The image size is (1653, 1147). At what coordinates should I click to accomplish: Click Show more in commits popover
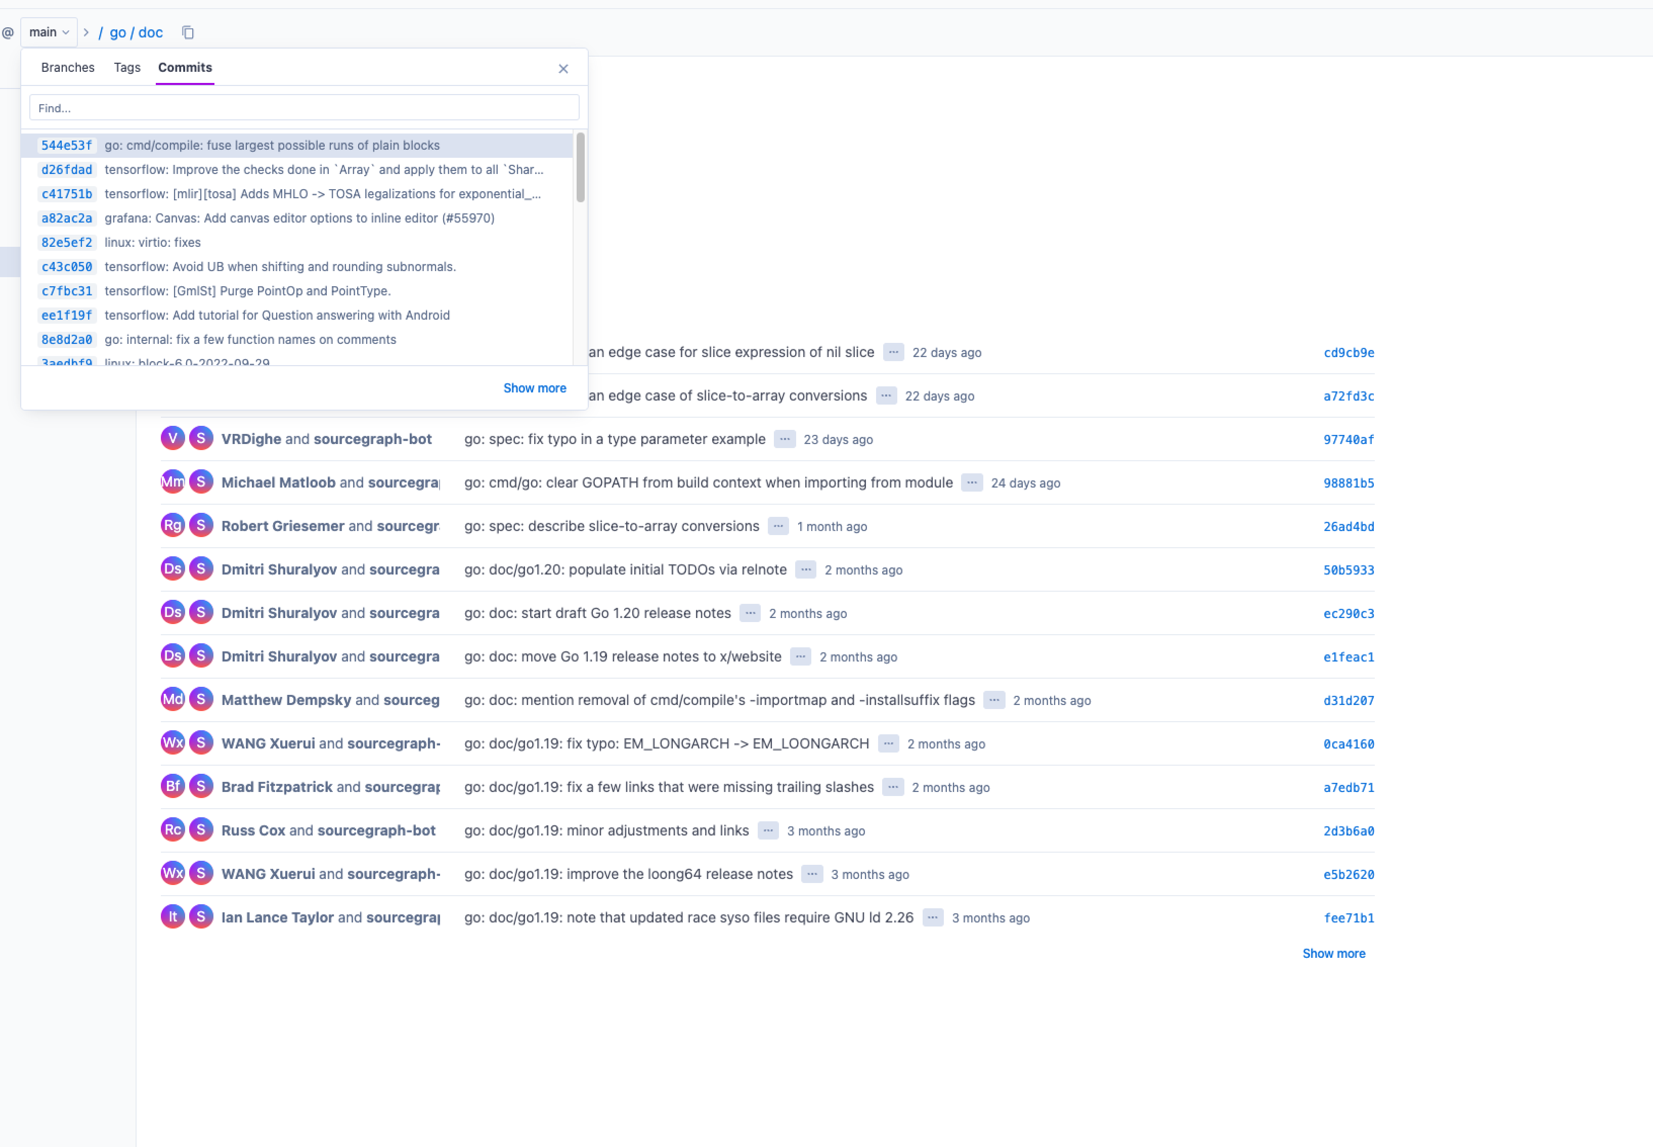coord(534,388)
